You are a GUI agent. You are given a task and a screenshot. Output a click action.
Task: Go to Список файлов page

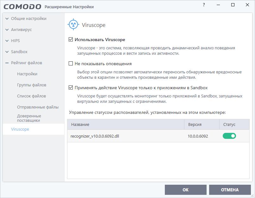(31, 96)
